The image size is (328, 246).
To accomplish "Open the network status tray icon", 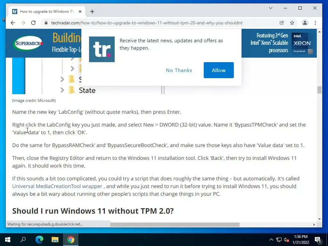I will click(279, 240).
